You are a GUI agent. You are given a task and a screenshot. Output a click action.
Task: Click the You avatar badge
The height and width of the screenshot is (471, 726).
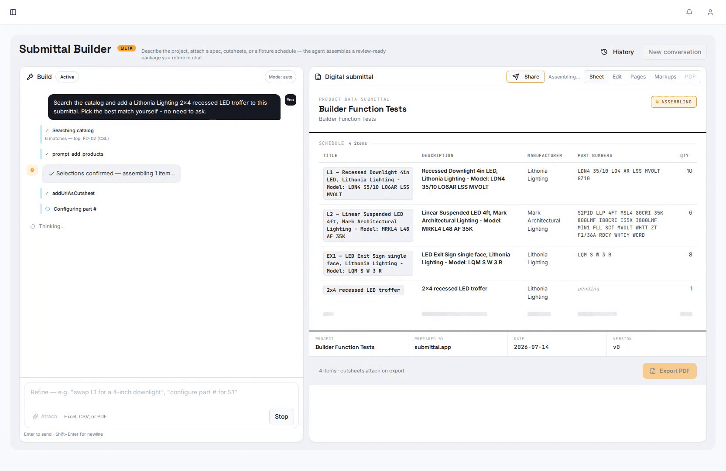[291, 100]
